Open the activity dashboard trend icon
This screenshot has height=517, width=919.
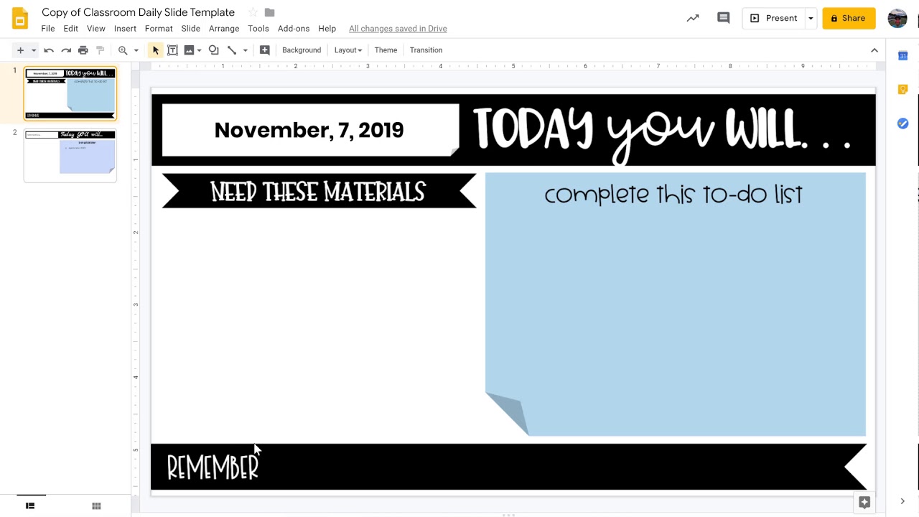tap(693, 18)
